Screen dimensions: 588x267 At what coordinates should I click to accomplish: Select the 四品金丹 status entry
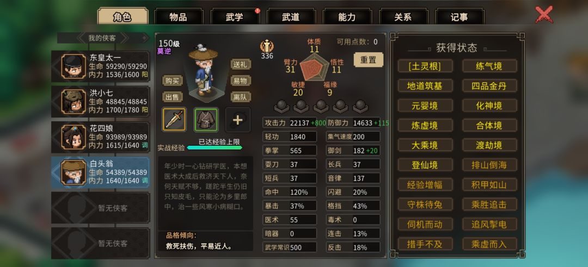click(489, 86)
